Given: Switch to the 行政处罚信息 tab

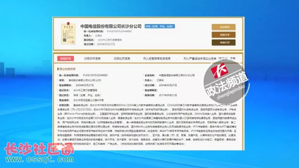Looking at the screenshot, I should click(122, 58).
